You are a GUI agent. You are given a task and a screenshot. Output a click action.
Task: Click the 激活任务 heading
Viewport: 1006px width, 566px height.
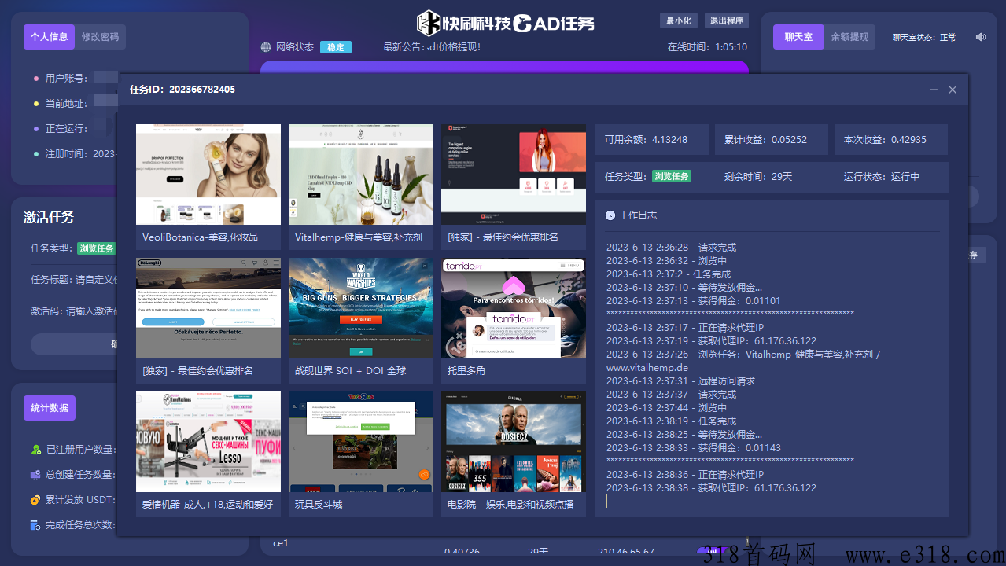49,218
